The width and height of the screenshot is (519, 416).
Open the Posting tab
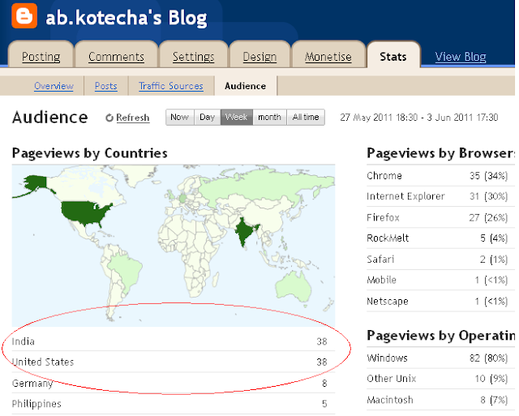coord(41,57)
